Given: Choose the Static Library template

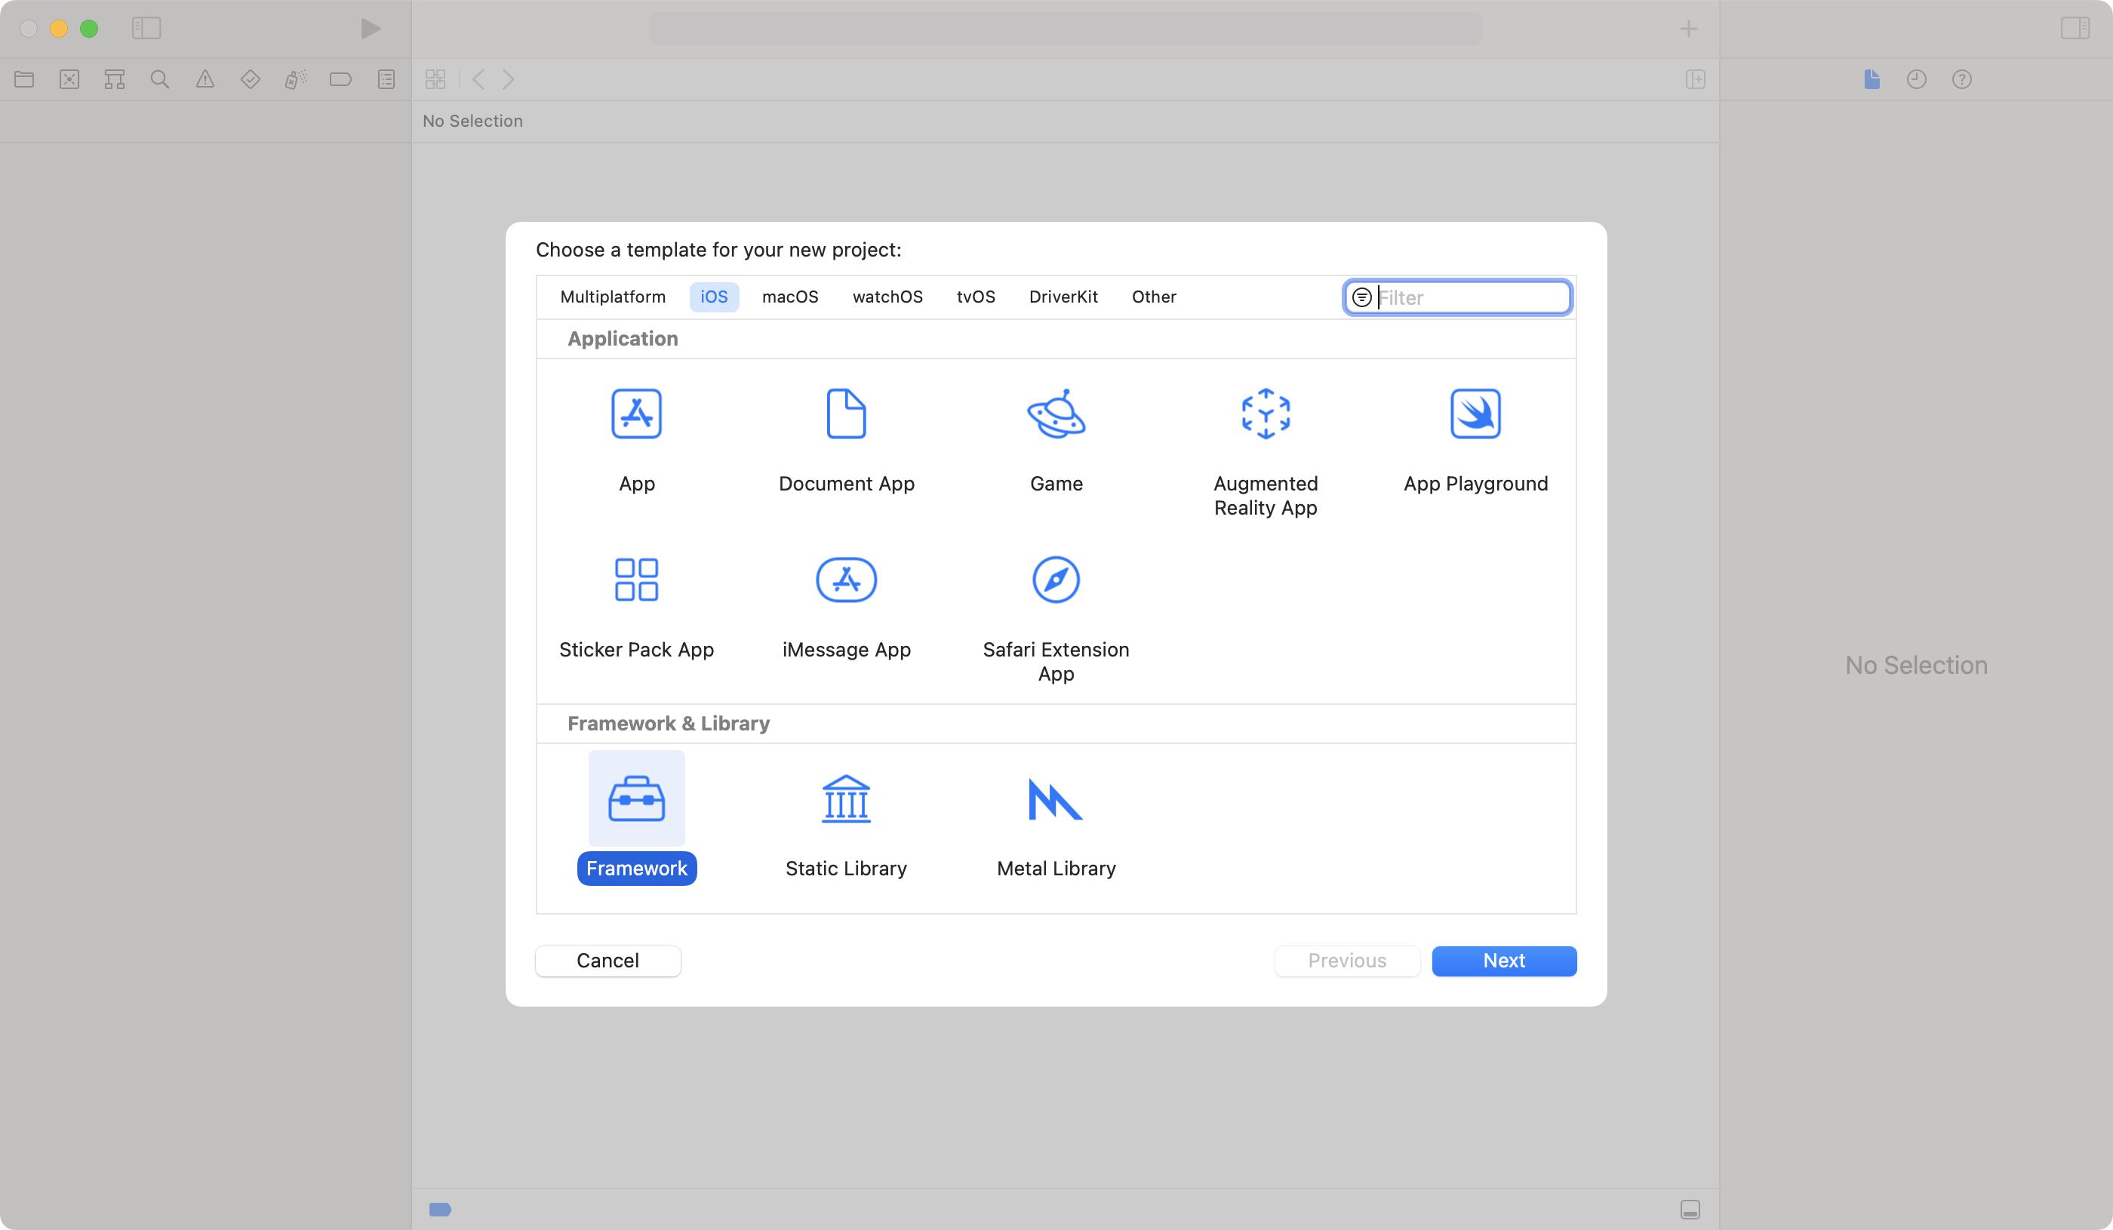Looking at the screenshot, I should 846,799.
